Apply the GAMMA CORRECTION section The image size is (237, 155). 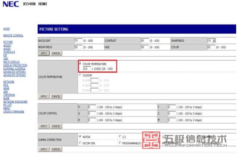click(44, 149)
